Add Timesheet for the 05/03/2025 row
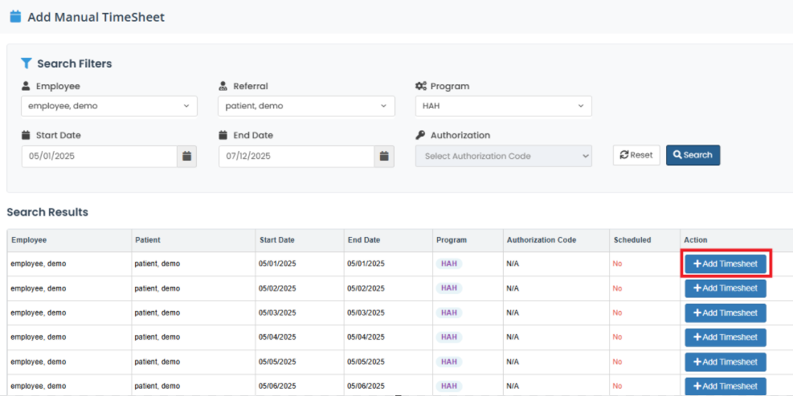The height and width of the screenshot is (396, 793). click(726, 313)
